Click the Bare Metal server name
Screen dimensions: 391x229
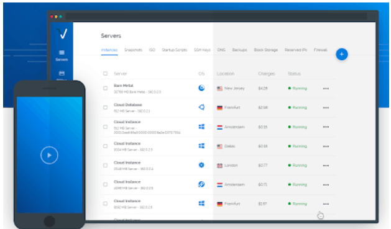click(124, 86)
